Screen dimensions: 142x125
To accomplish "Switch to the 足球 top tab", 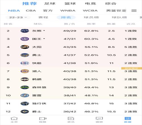I will click(x=50, y=4).
